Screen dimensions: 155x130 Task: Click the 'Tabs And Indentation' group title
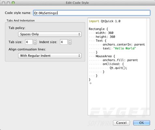(21, 20)
